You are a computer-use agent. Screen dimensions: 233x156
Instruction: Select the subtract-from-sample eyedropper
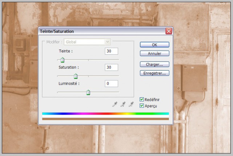click(x=131, y=104)
